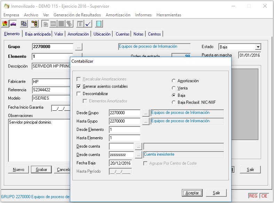Open the Amortización menu
Screen dimensions: 274x203
(x=118, y=15)
